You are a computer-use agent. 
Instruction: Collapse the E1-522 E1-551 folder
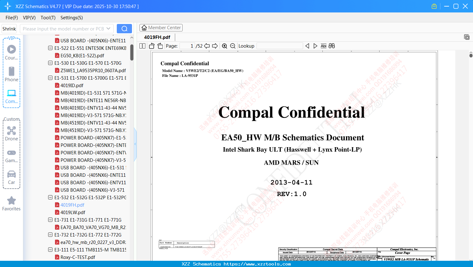(x=50, y=48)
